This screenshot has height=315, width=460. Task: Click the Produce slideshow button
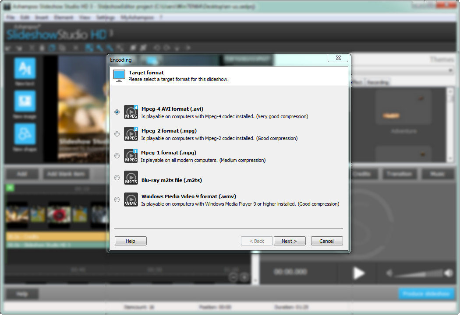click(x=426, y=294)
